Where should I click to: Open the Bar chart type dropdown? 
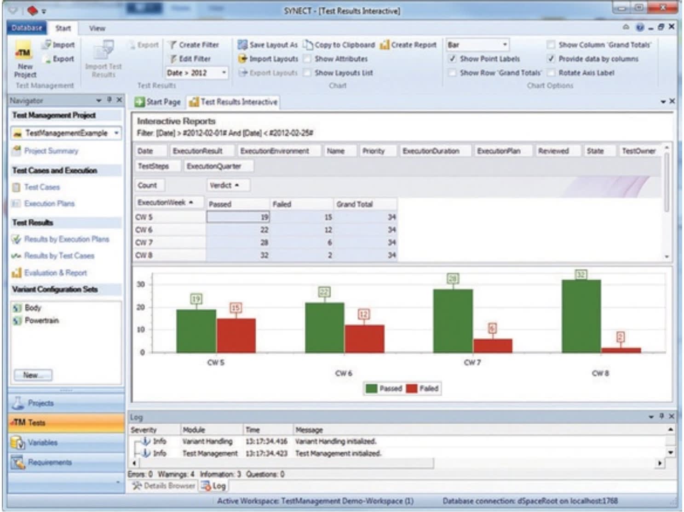tap(505, 45)
